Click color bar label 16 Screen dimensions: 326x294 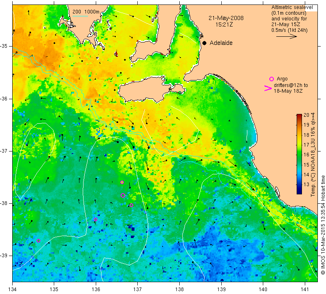(306, 155)
